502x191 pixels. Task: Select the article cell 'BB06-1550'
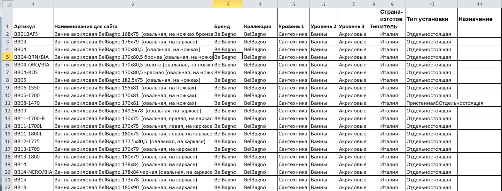point(33,88)
